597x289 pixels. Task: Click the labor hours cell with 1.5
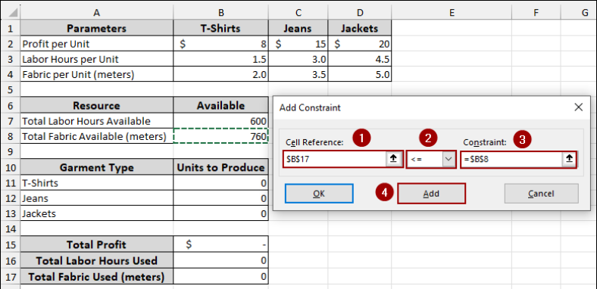(220, 59)
